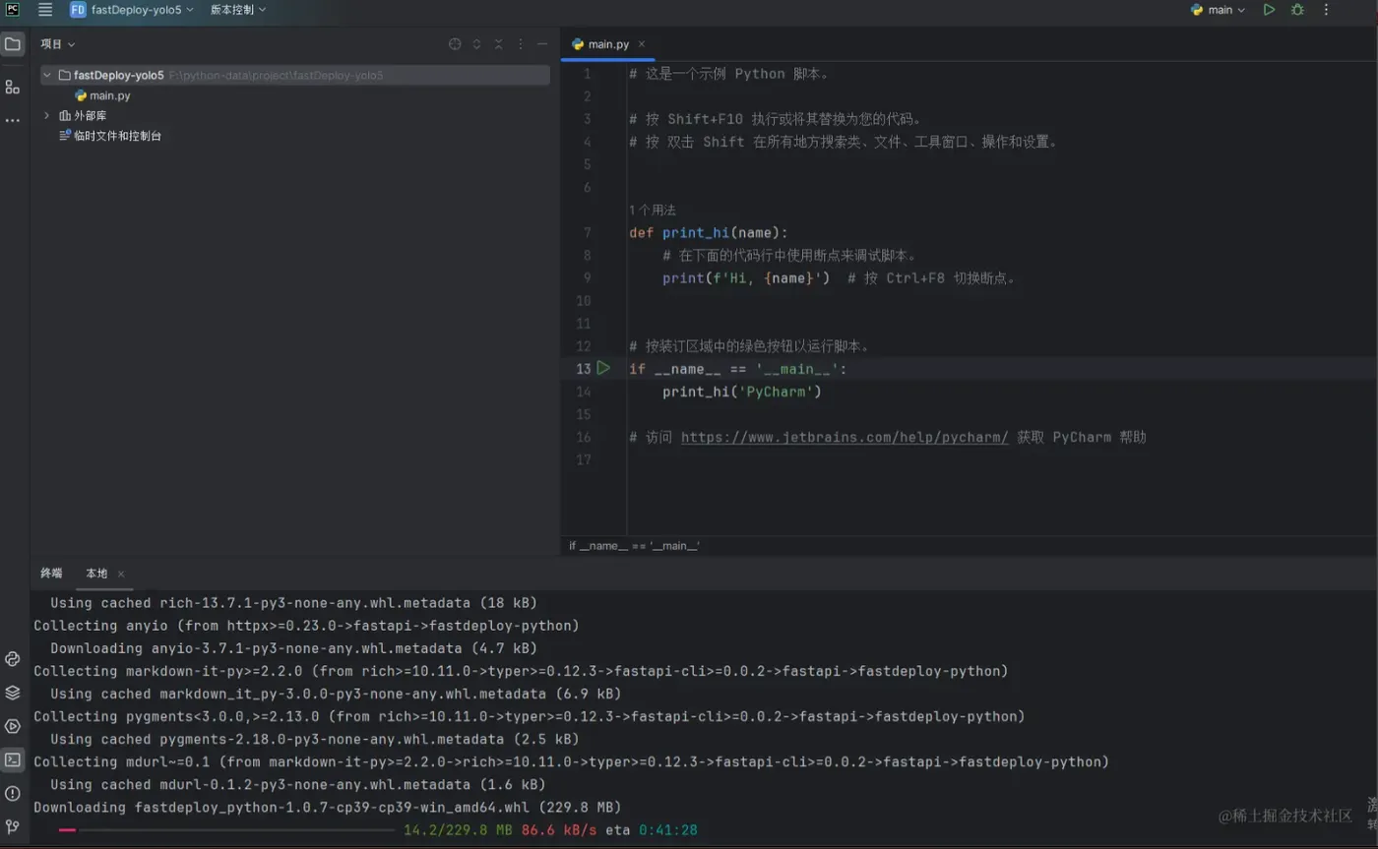Open the main run configuration dropdown
This screenshot has width=1378, height=849.
[x=1219, y=10]
